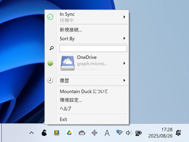Click the colorful PowerToys tray icon
The image size is (189, 142).
(57, 133)
